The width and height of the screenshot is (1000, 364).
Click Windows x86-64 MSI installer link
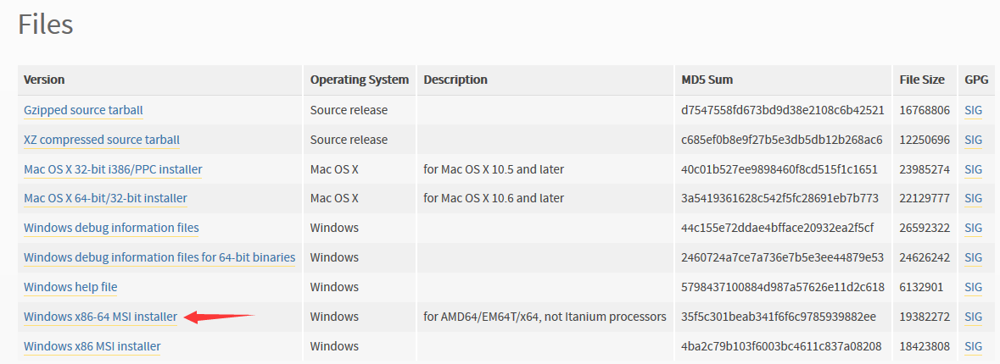pyautogui.click(x=100, y=317)
